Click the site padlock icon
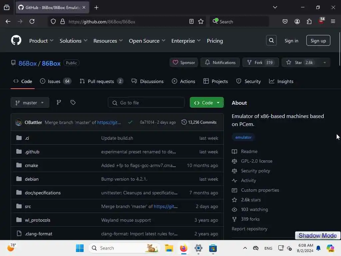The height and width of the screenshot is (256, 341). (62, 21)
